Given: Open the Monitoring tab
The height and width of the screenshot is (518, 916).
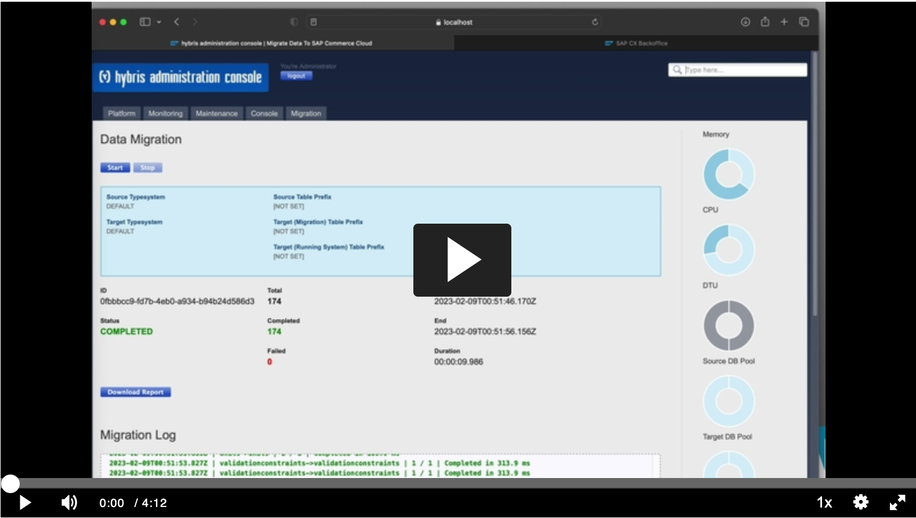Looking at the screenshot, I should (165, 114).
